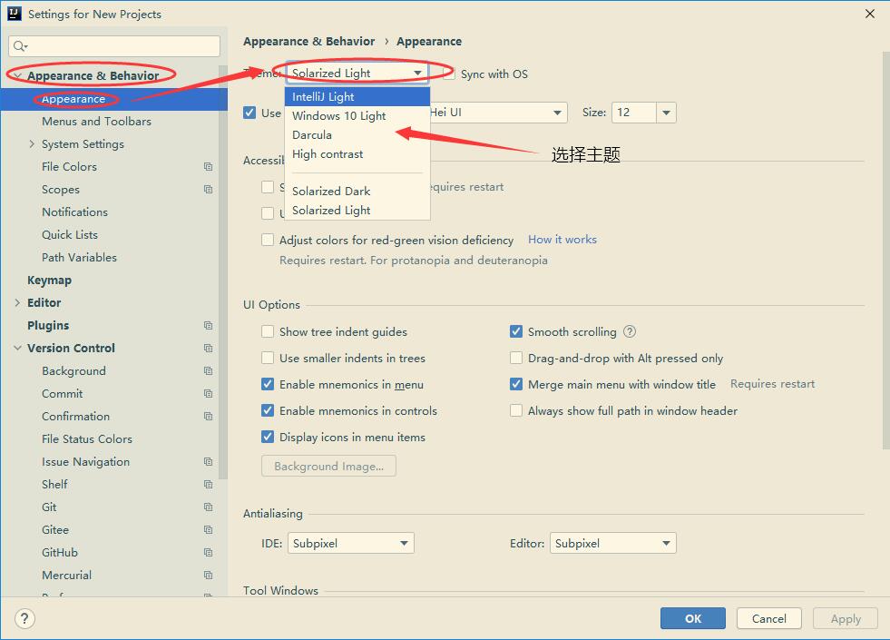Click the search magnifier icon in settings search
890x640 pixels.
21,46
